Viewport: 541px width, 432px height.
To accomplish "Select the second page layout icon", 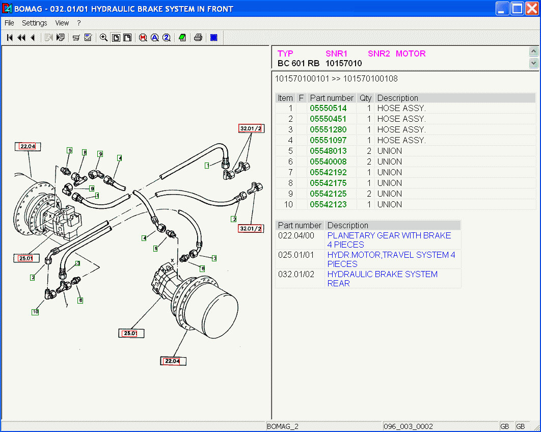I will [127, 38].
